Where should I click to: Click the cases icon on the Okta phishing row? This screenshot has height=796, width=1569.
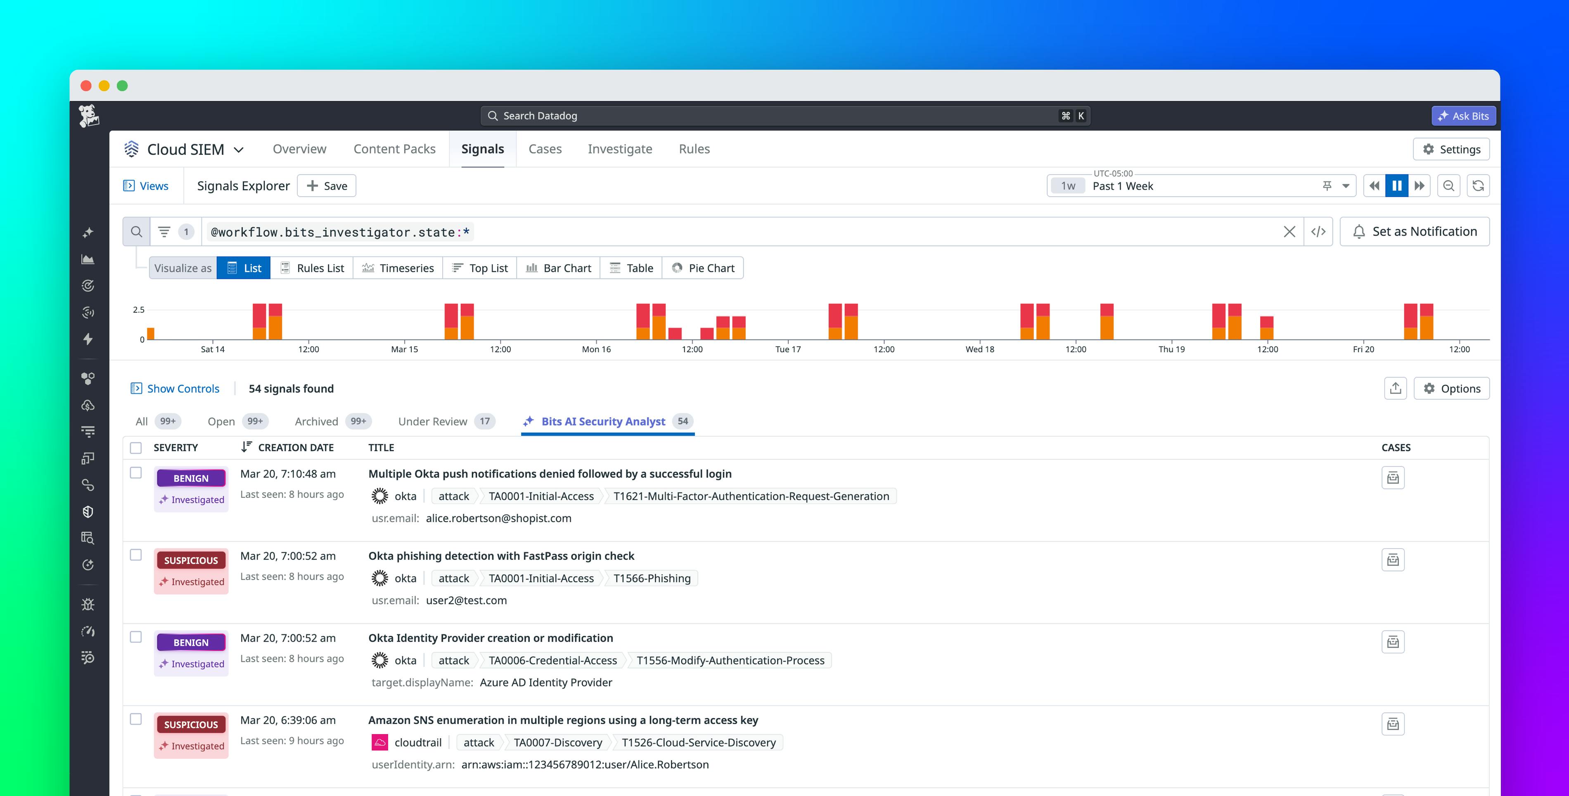point(1393,559)
